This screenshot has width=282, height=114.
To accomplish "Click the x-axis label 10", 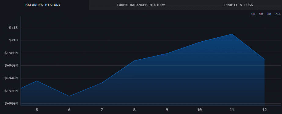I will click(x=199, y=110).
